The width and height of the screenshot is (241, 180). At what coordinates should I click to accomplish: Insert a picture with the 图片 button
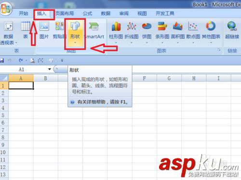[44, 30]
